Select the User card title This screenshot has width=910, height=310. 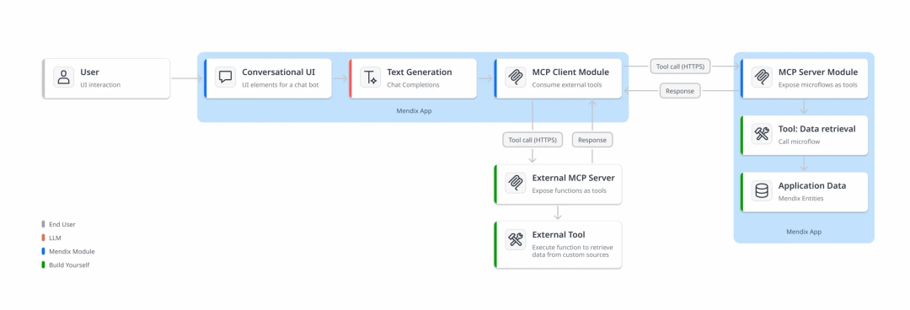[89, 72]
